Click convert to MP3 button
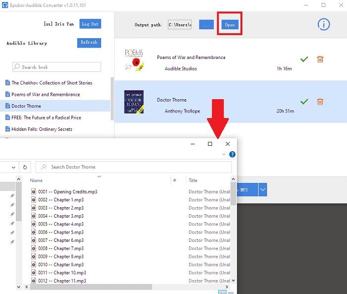Viewport: 347px width, 294px height. click(x=247, y=190)
